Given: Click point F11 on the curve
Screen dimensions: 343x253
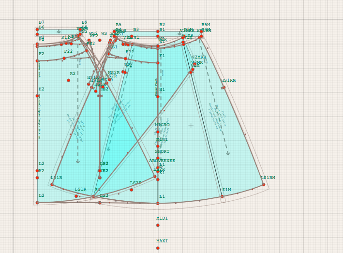Looking at the screenshot, I should pos(125,59).
